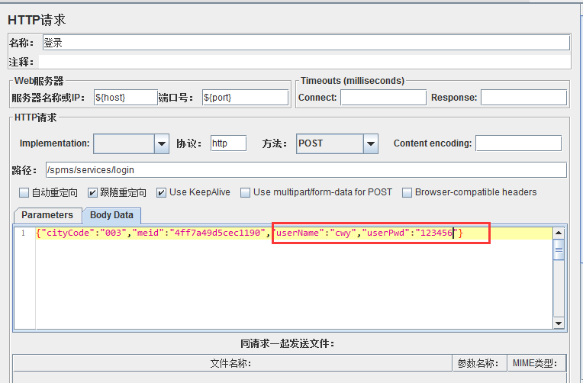The height and width of the screenshot is (383, 583).
Task: Click the Content encoding field
Action: point(518,143)
